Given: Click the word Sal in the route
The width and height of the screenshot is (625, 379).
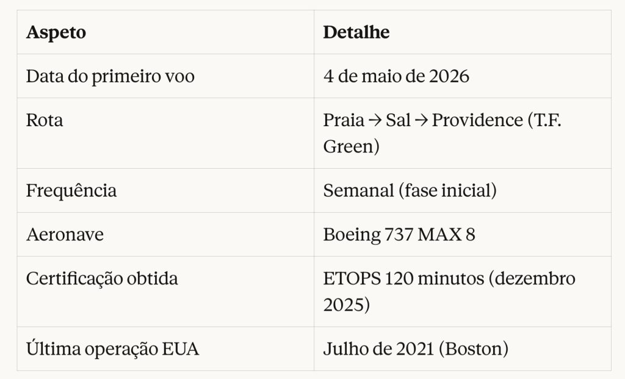Looking at the screenshot, I should click(398, 120).
